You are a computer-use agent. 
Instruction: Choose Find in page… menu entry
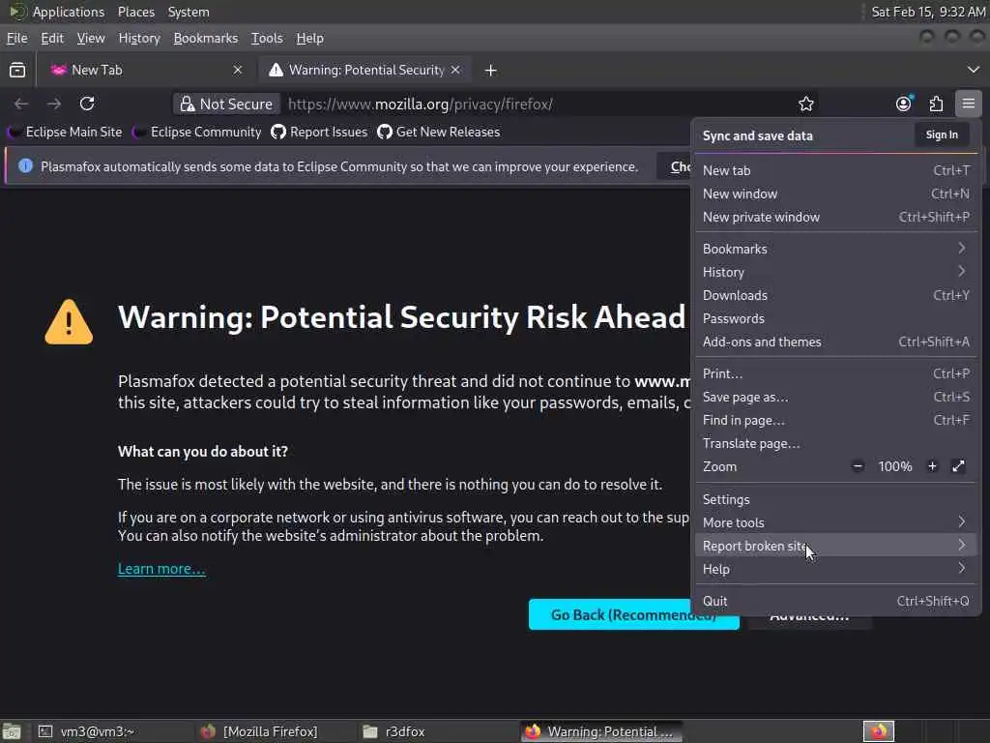pos(835,420)
